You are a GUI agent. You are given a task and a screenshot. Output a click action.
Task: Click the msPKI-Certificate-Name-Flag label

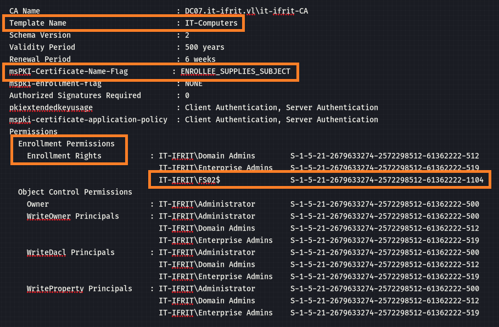click(69, 71)
